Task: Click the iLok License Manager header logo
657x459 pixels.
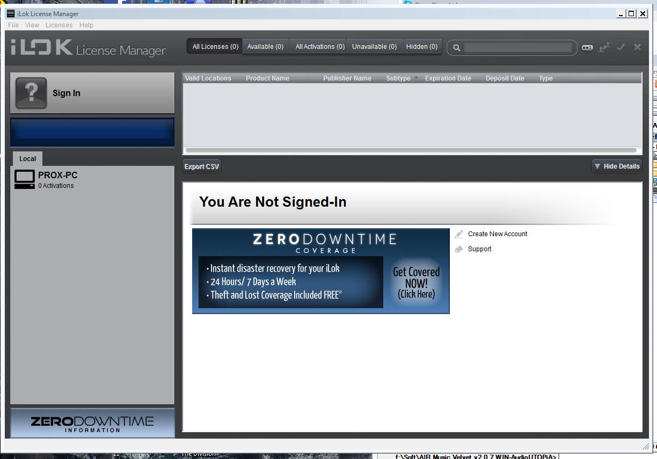Action: point(89,48)
